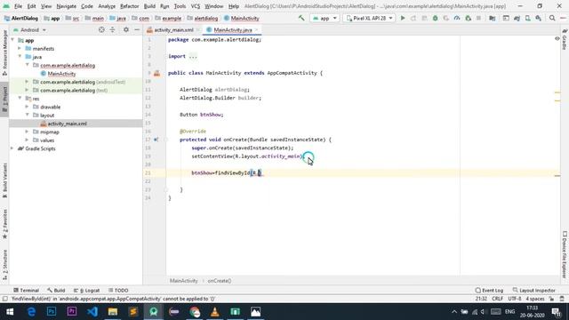
Task: Expand the mipmap folder
Action: [27, 132]
